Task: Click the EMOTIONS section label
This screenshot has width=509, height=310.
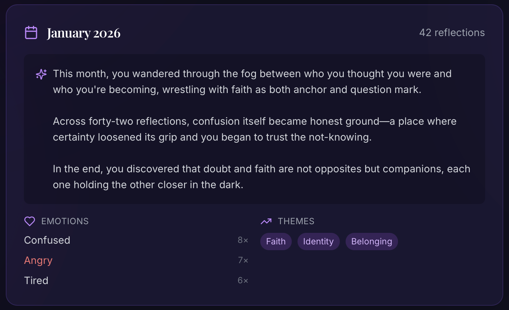Action: [x=65, y=221]
